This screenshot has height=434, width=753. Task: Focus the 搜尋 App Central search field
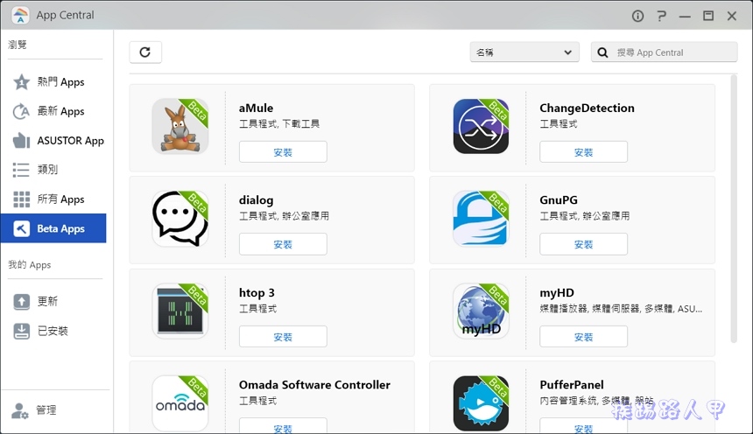point(665,52)
